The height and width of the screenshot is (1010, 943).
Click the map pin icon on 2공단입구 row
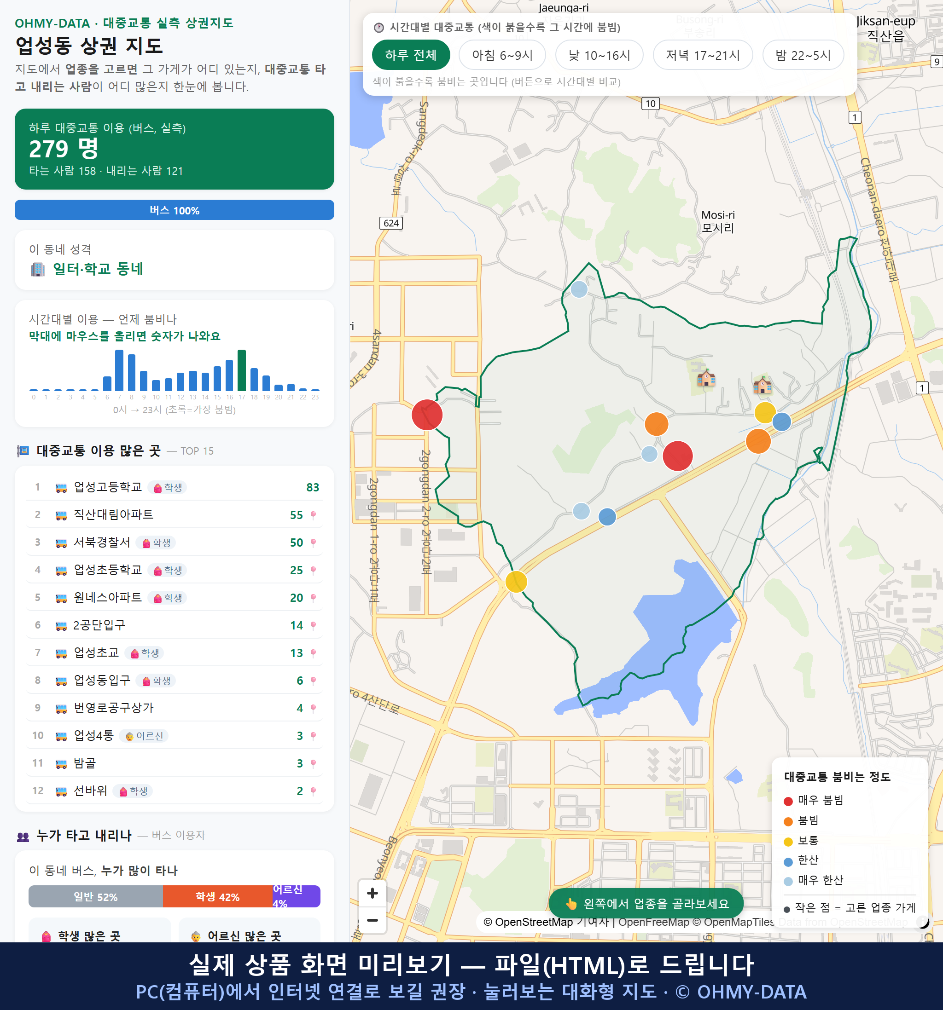(313, 625)
